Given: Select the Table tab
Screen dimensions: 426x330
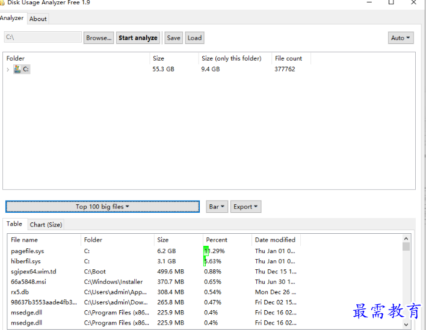Looking at the screenshot, I should pos(14,224).
